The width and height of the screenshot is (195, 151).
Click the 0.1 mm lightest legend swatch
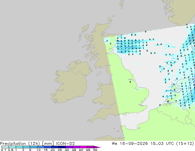5,147
